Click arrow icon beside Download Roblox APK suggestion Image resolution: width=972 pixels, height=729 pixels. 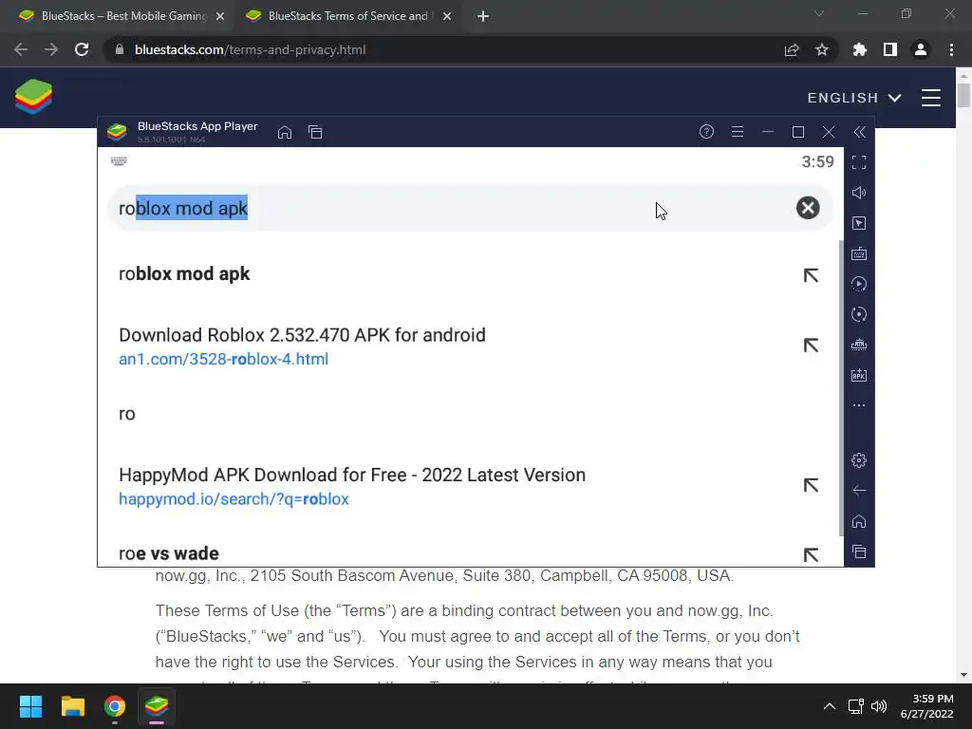[811, 346]
